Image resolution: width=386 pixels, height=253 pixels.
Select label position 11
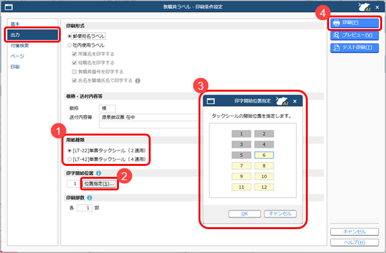coord(241,187)
